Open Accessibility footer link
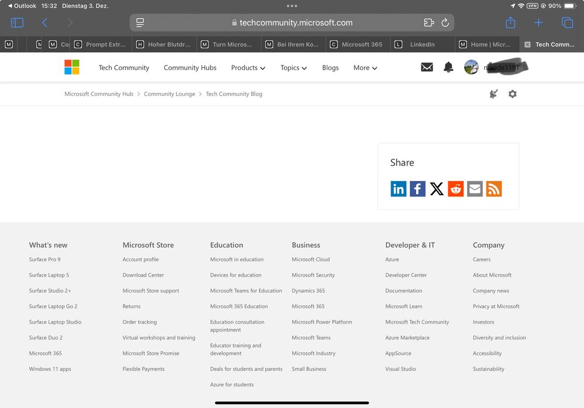The height and width of the screenshot is (408, 584). pyautogui.click(x=487, y=353)
